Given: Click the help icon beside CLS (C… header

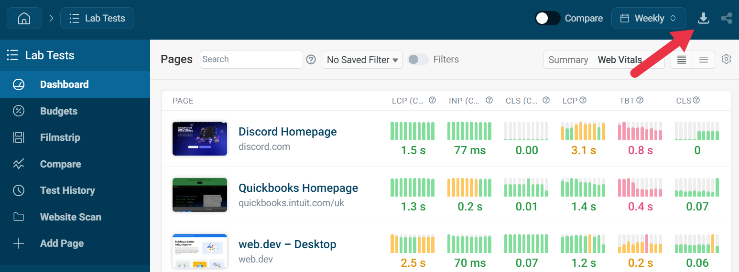Looking at the screenshot, I should point(546,100).
